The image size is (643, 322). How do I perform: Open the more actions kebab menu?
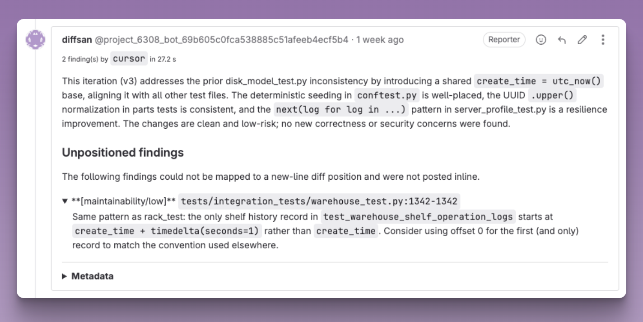click(x=603, y=40)
